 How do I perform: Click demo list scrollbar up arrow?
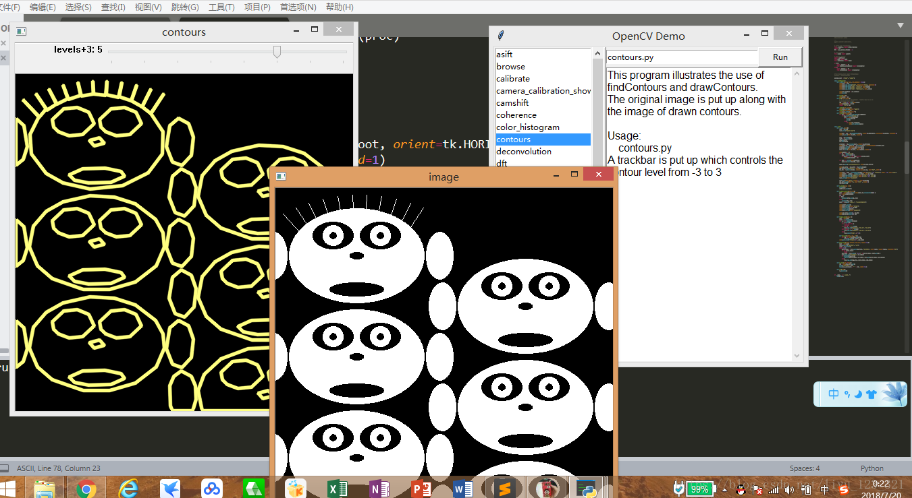(597, 53)
